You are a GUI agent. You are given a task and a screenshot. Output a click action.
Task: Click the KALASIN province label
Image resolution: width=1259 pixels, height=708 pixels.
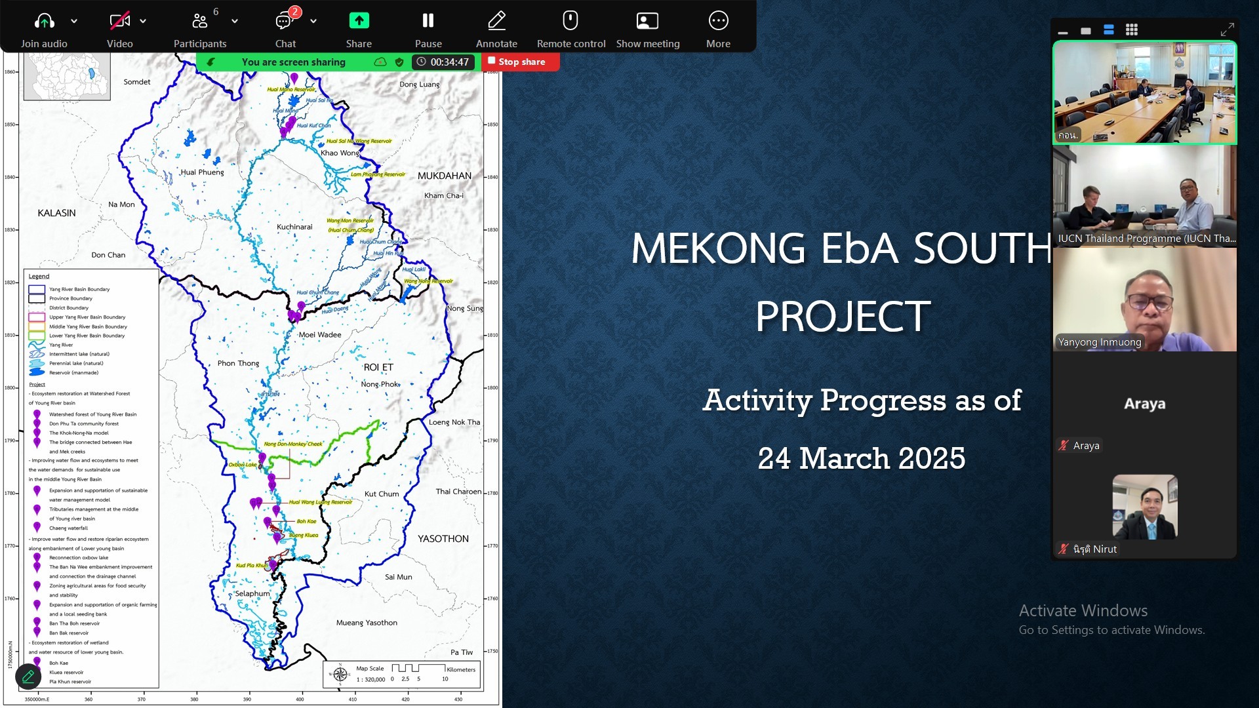[x=56, y=213]
